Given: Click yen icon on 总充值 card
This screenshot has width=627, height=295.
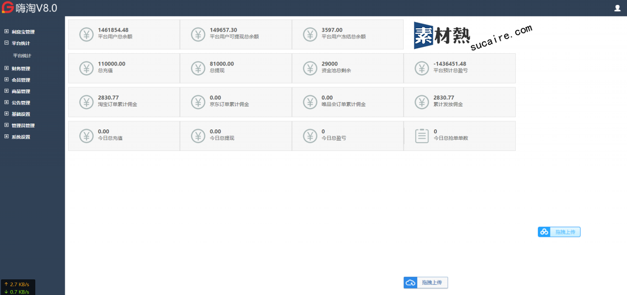Looking at the screenshot, I should (x=86, y=68).
